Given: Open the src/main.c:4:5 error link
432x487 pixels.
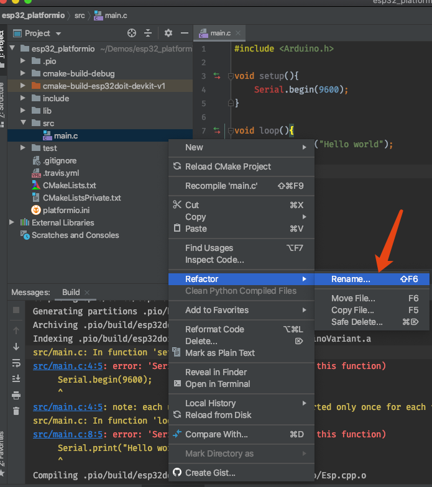Looking at the screenshot, I should click(68, 366).
